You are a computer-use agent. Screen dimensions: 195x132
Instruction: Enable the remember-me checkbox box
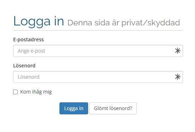(x=16, y=92)
